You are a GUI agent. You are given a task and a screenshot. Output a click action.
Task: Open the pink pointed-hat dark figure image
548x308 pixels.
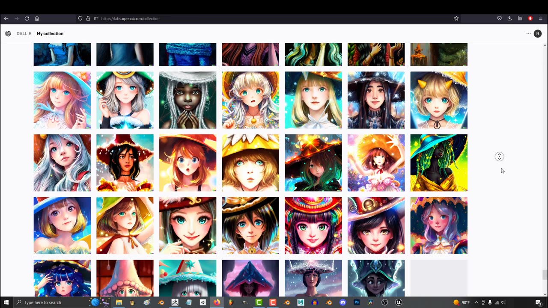coord(250,278)
